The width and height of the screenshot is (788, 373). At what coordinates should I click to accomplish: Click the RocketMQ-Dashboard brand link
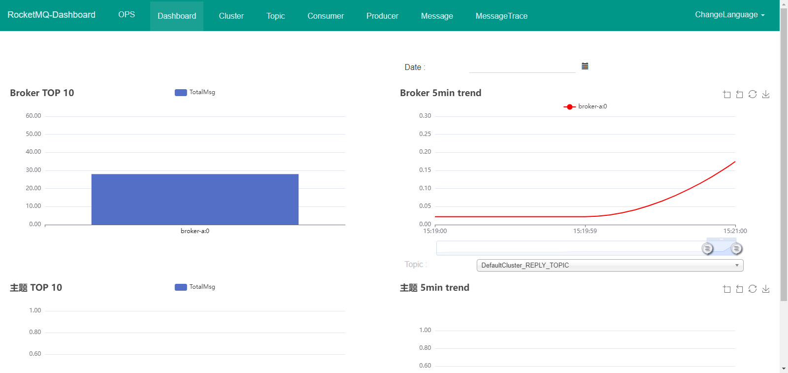[x=51, y=15]
